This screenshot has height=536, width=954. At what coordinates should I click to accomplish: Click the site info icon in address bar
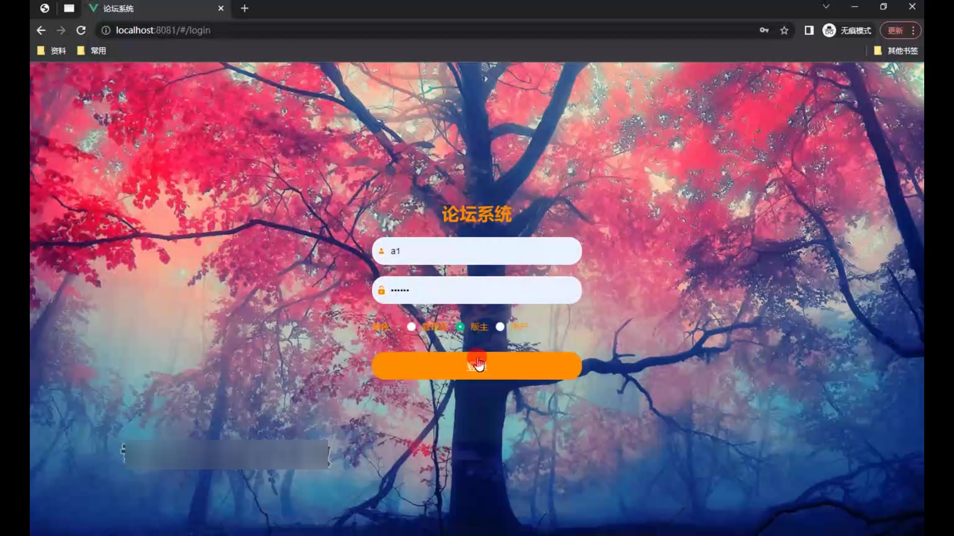[x=106, y=30]
